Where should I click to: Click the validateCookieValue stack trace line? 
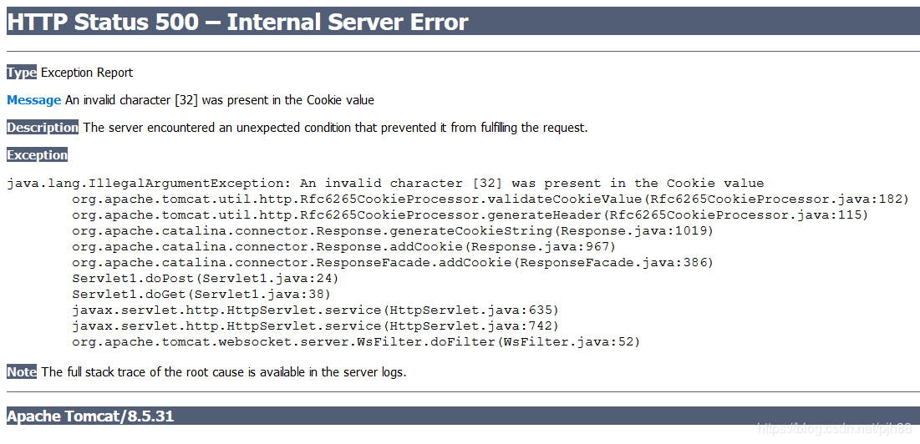click(490, 199)
